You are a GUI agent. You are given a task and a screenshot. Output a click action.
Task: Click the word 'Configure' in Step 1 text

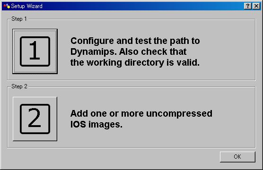click(x=92, y=41)
